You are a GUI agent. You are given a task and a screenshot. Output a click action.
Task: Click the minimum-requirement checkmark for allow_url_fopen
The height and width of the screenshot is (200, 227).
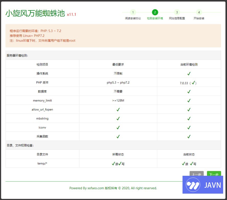118,109
